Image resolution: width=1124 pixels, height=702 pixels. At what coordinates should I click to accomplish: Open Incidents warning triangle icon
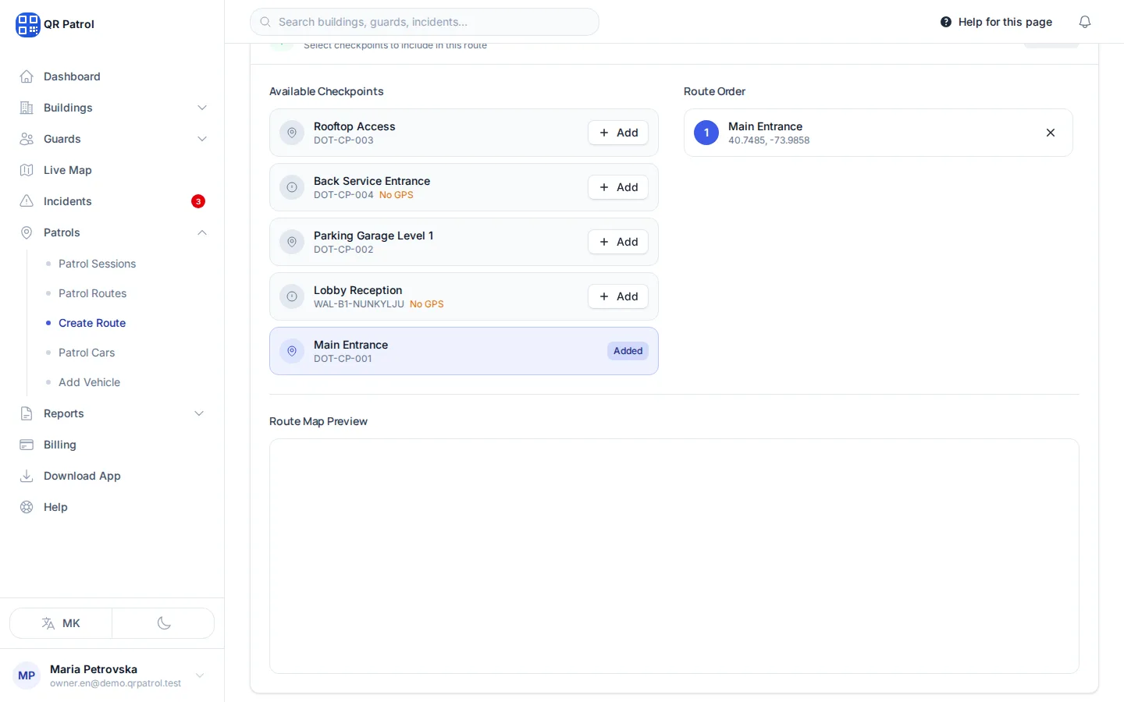(x=27, y=201)
